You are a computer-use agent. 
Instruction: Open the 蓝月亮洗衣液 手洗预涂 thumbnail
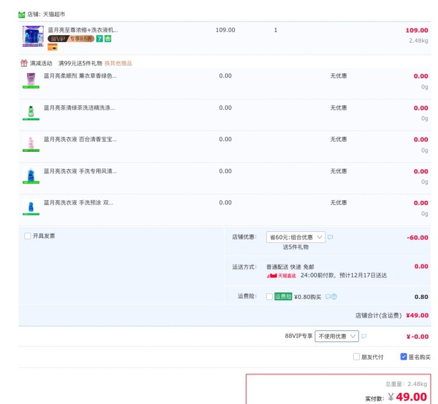31,207
